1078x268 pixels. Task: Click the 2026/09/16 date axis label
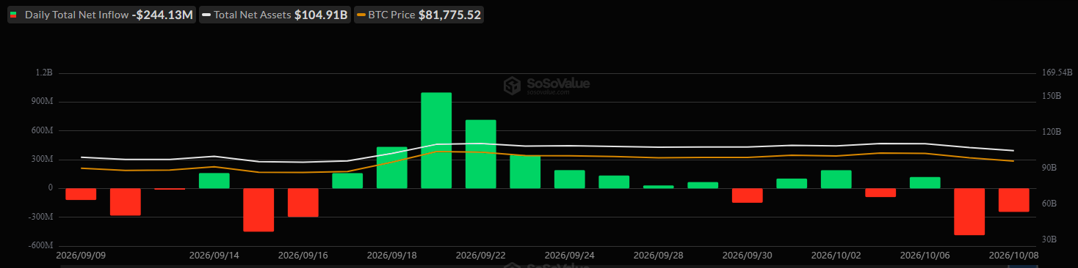point(303,256)
